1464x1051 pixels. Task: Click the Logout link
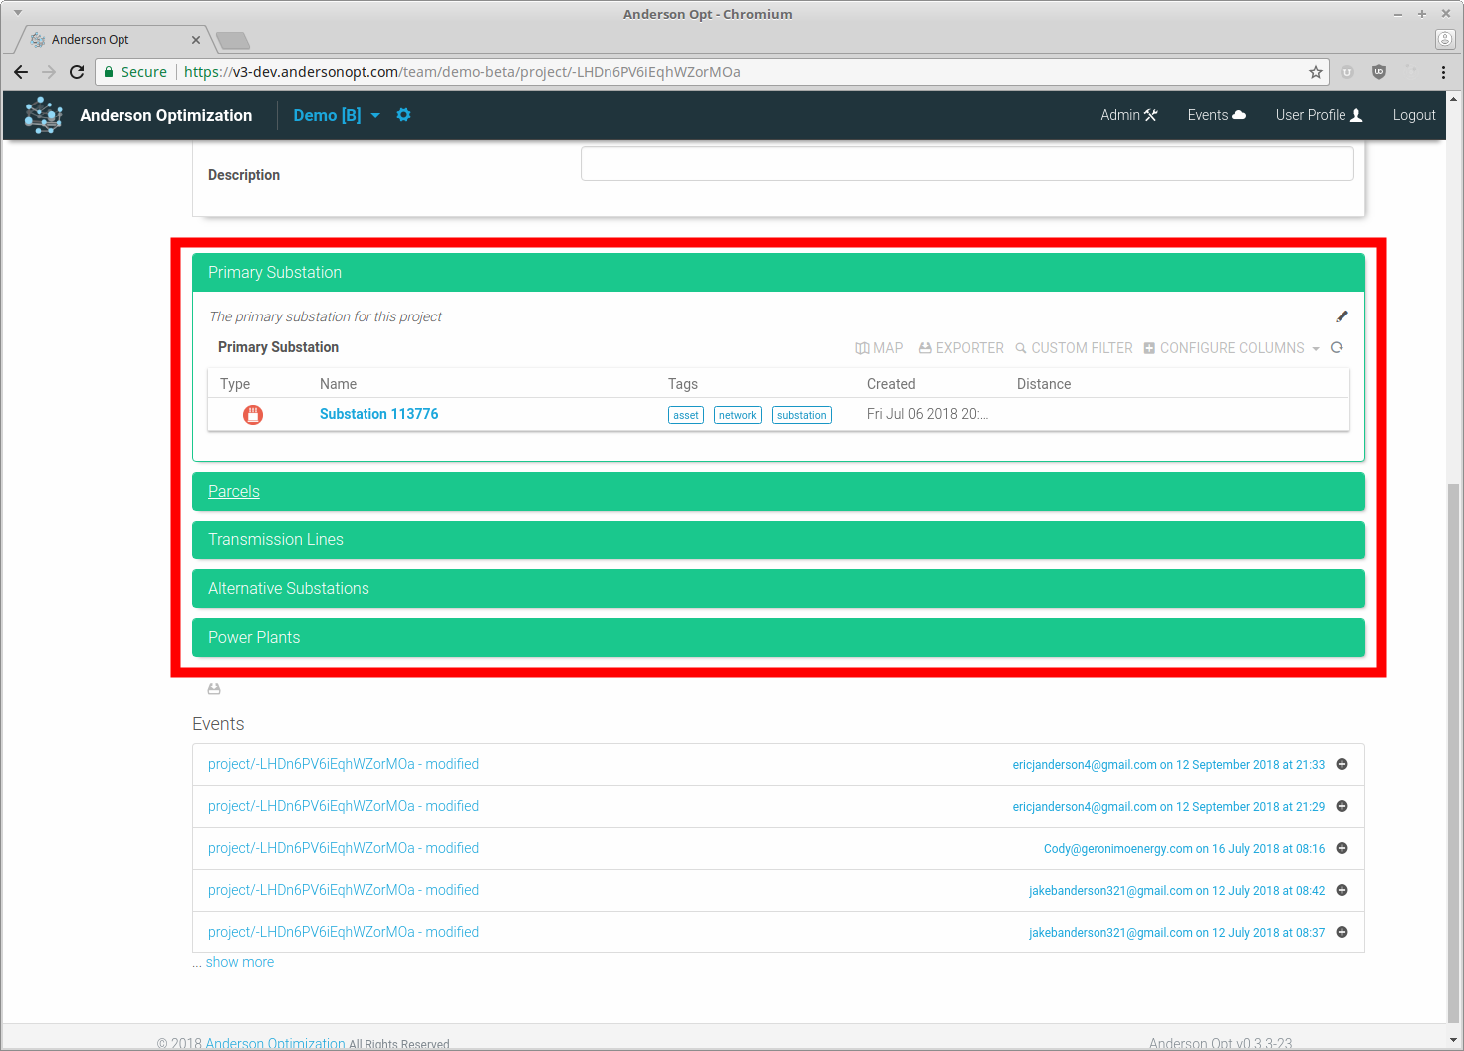tap(1414, 115)
